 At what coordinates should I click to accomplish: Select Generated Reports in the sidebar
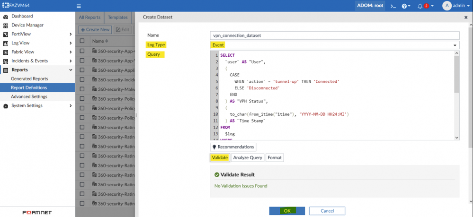click(x=29, y=78)
